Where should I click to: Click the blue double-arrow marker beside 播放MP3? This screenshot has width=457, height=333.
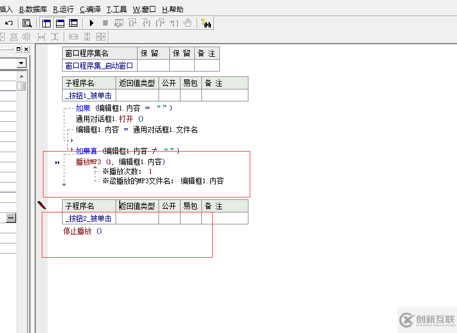coord(57,162)
